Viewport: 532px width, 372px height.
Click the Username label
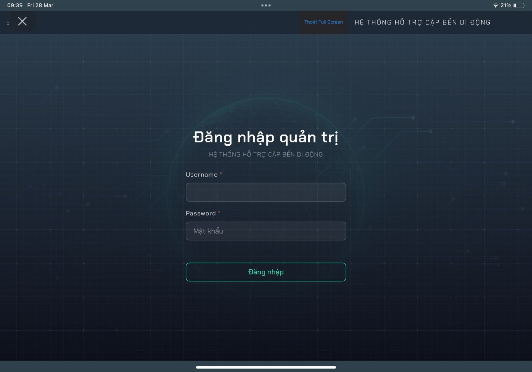(x=202, y=175)
